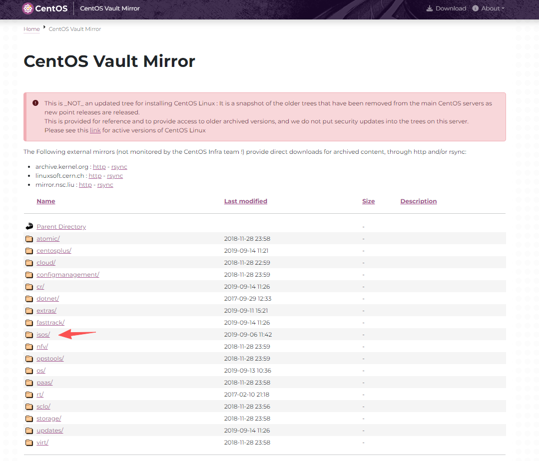Go to Parent Directory link

click(x=61, y=227)
